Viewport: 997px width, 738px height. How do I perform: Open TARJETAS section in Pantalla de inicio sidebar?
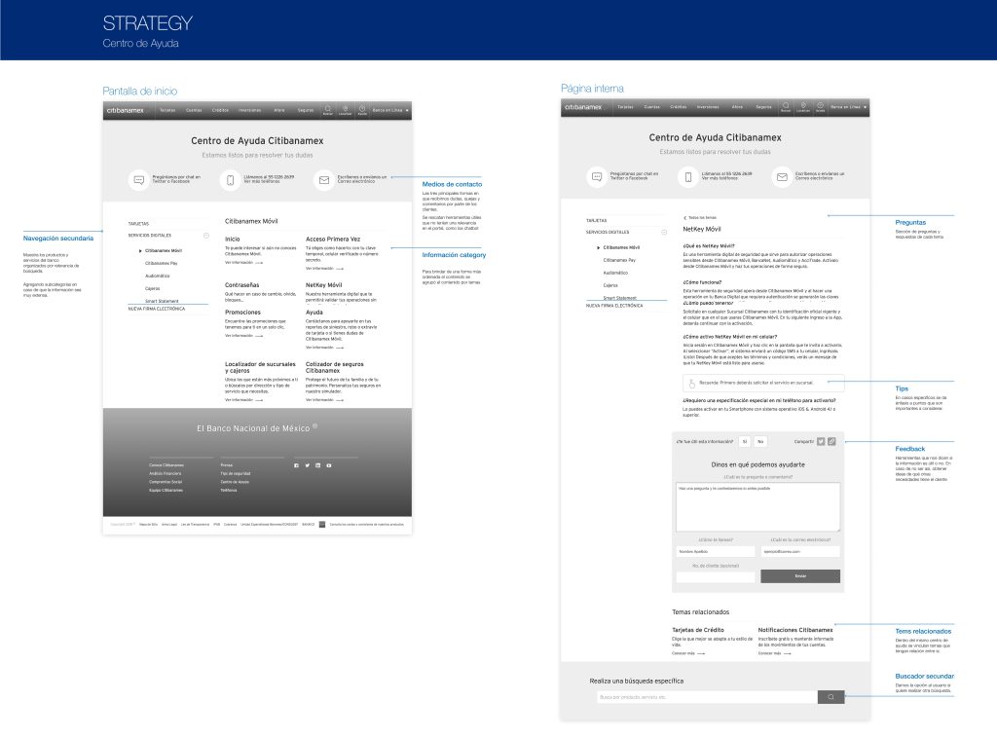tap(138, 224)
